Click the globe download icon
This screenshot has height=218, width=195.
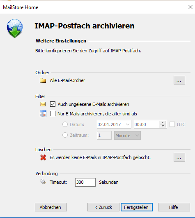point(15,28)
